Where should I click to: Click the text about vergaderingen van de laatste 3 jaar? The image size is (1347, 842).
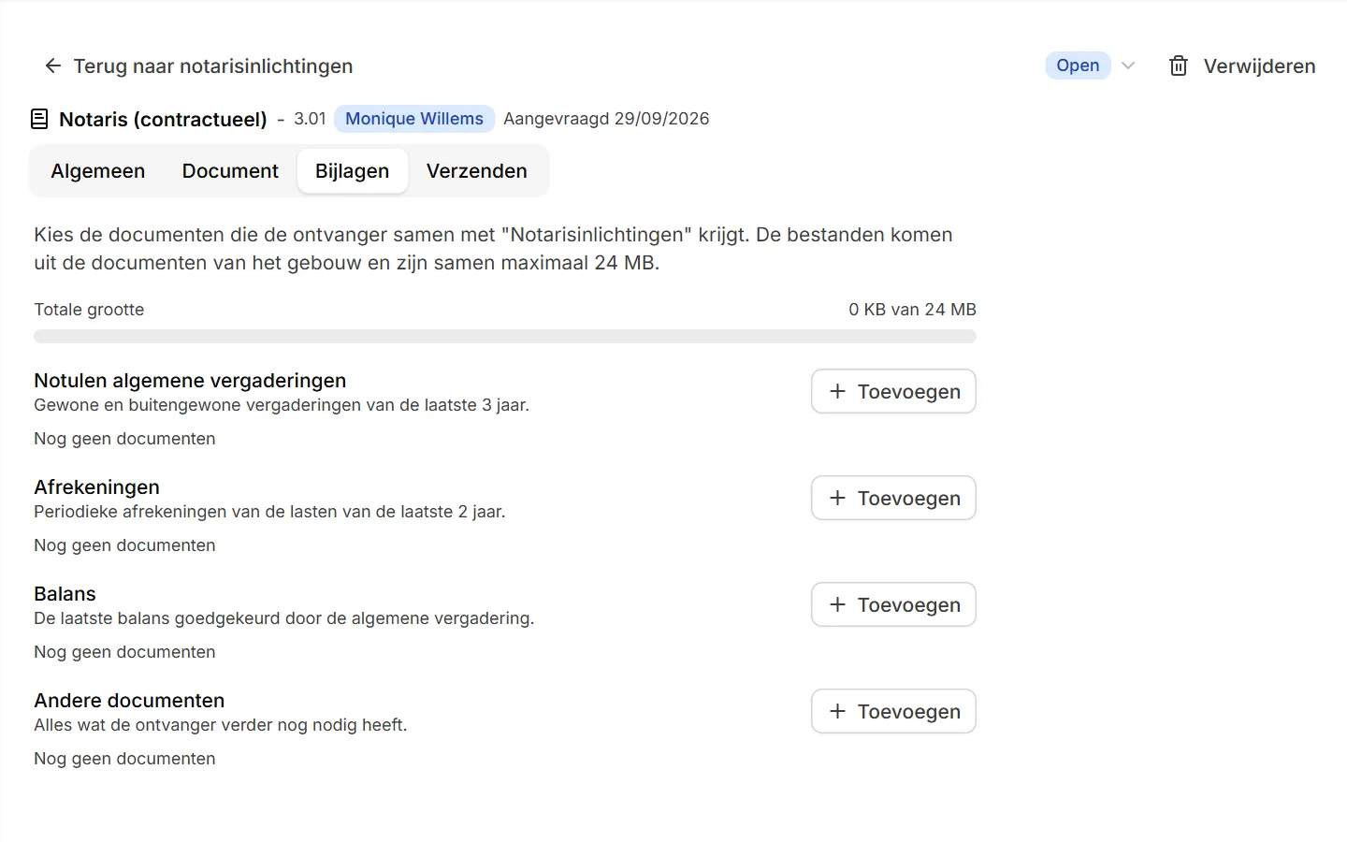click(x=282, y=405)
